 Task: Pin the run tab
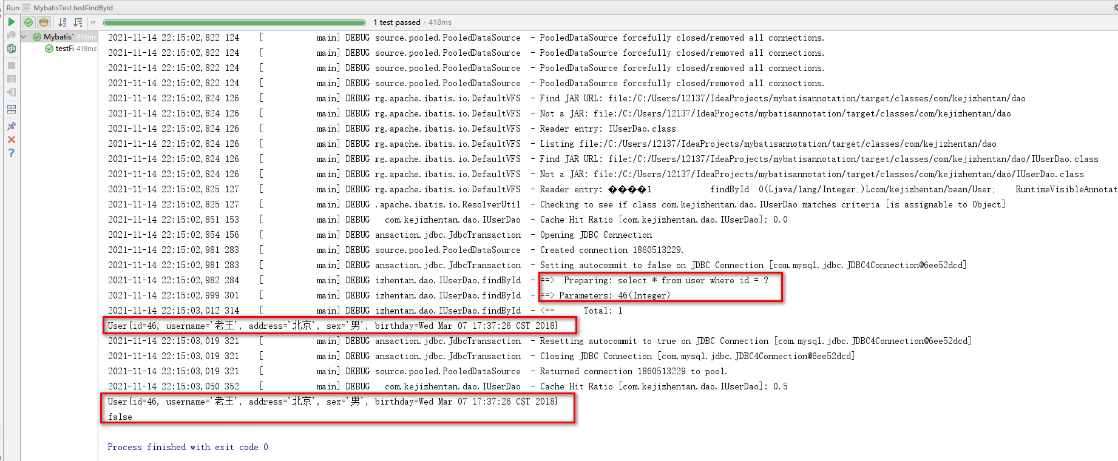(12, 126)
